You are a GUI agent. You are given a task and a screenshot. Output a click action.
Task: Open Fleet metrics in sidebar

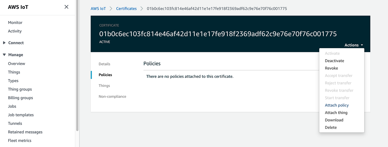click(x=20, y=141)
